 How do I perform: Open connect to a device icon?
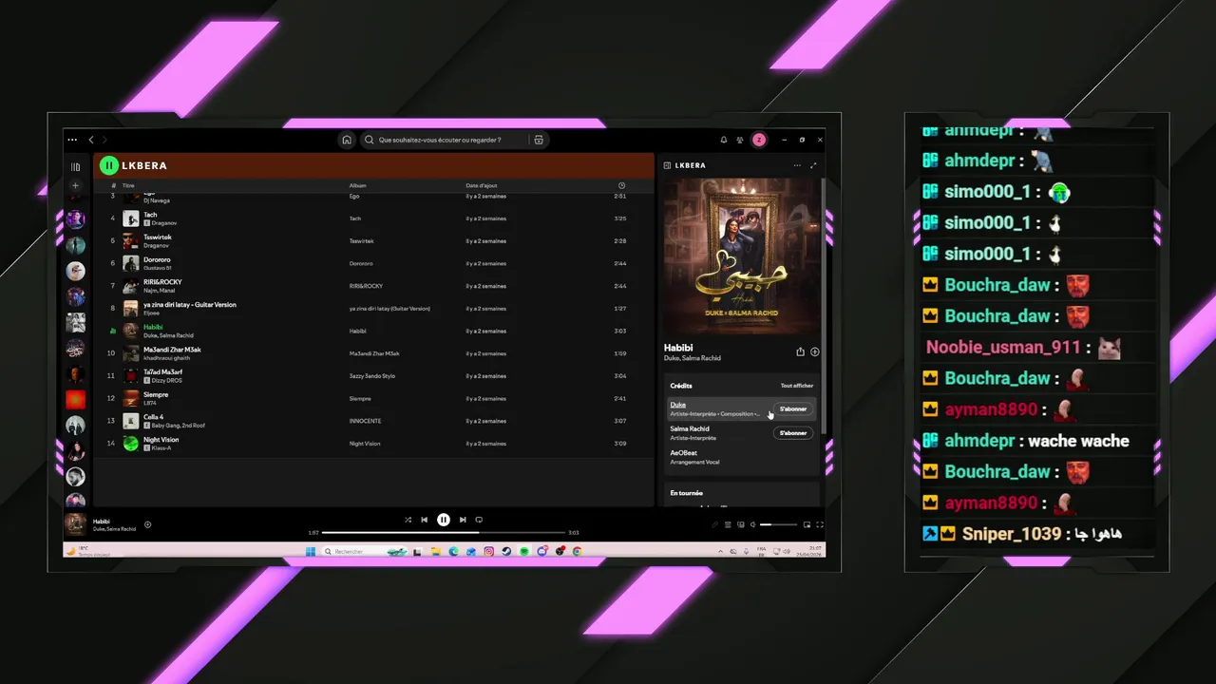pos(740,524)
